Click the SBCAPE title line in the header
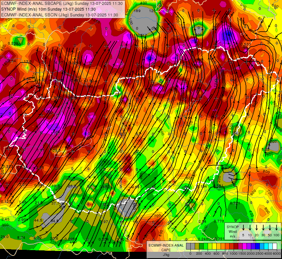 click(62, 3)
